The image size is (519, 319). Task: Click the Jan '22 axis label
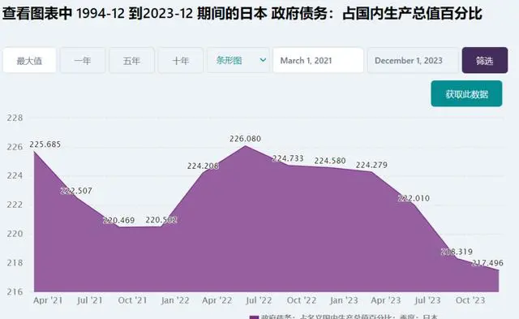[x=175, y=300]
